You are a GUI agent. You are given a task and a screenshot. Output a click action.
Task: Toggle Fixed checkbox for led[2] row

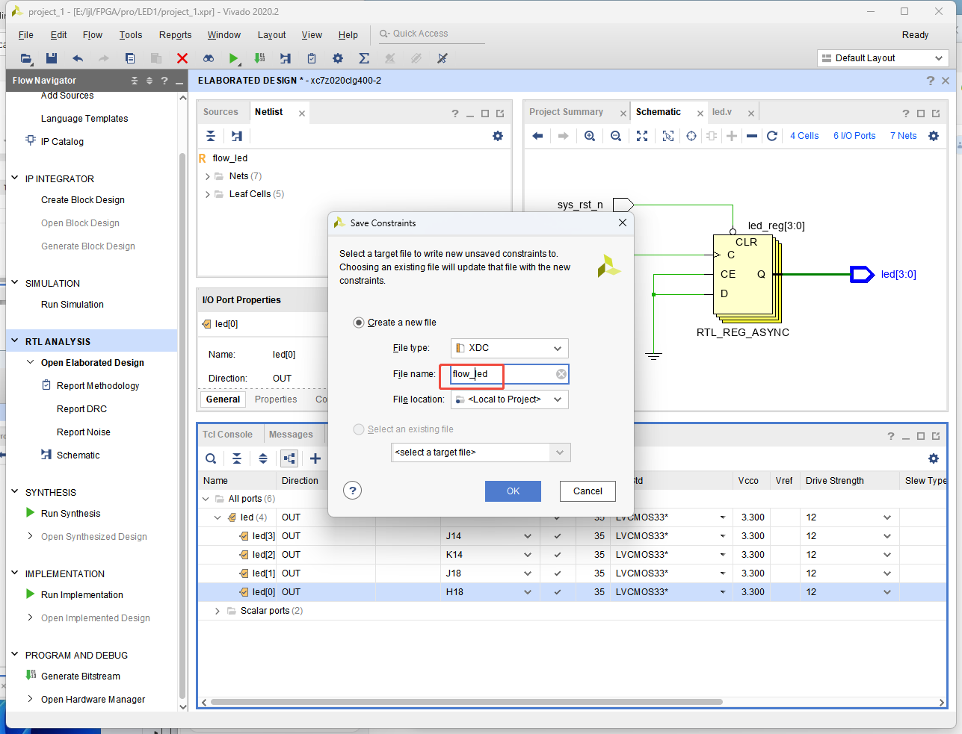click(557, 555)
